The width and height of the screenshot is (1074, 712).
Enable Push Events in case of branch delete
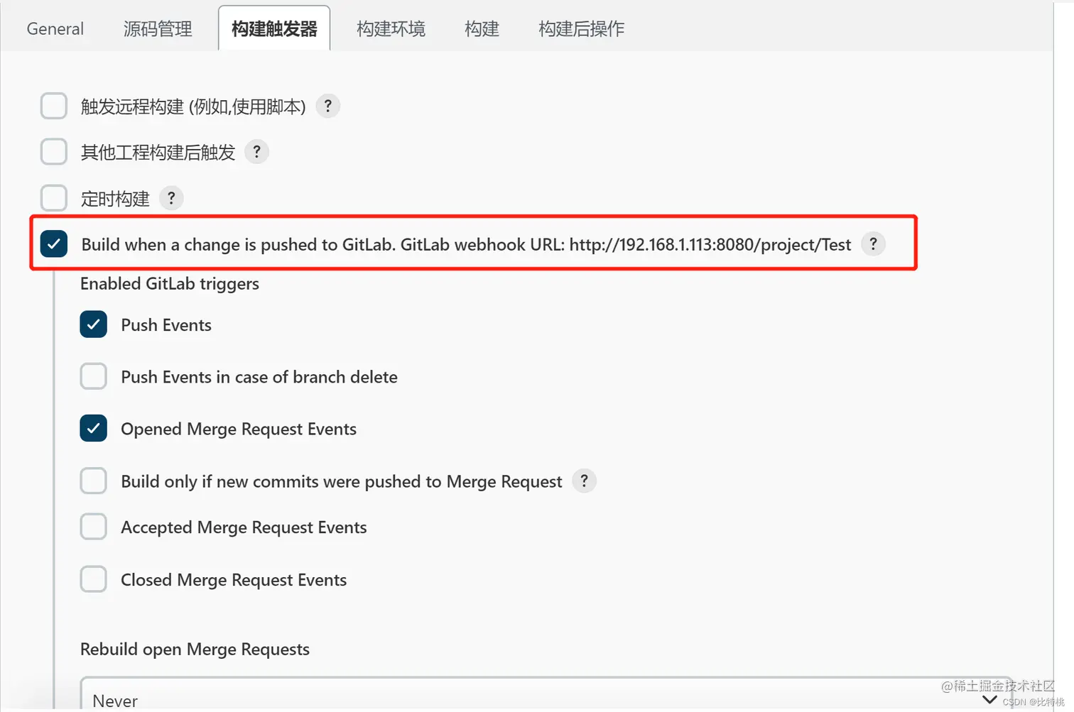[94, 376]
